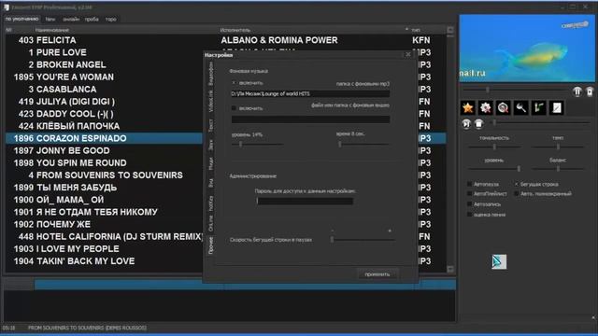Toggle the Автозапись checkbox

pos(469,204)
